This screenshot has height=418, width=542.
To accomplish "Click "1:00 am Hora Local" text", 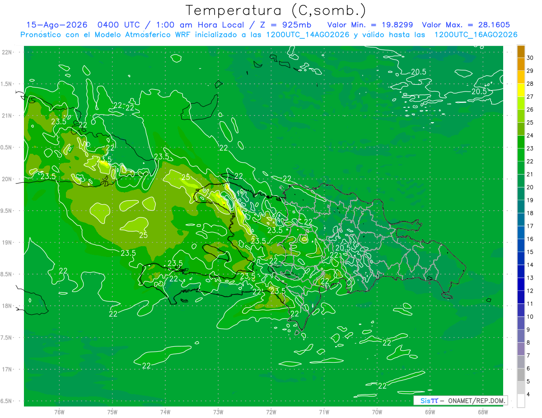I will 199,25.
